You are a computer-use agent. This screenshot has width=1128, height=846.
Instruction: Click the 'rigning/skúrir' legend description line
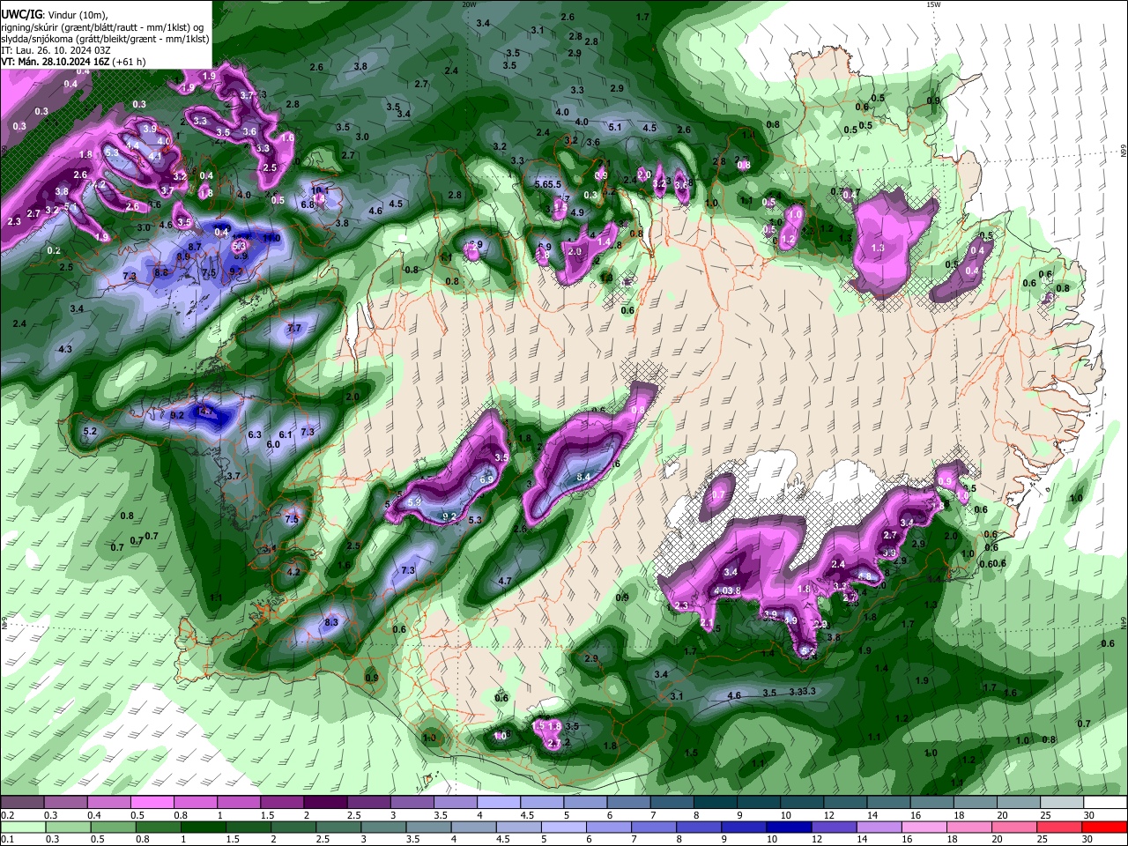click(104, 27)
